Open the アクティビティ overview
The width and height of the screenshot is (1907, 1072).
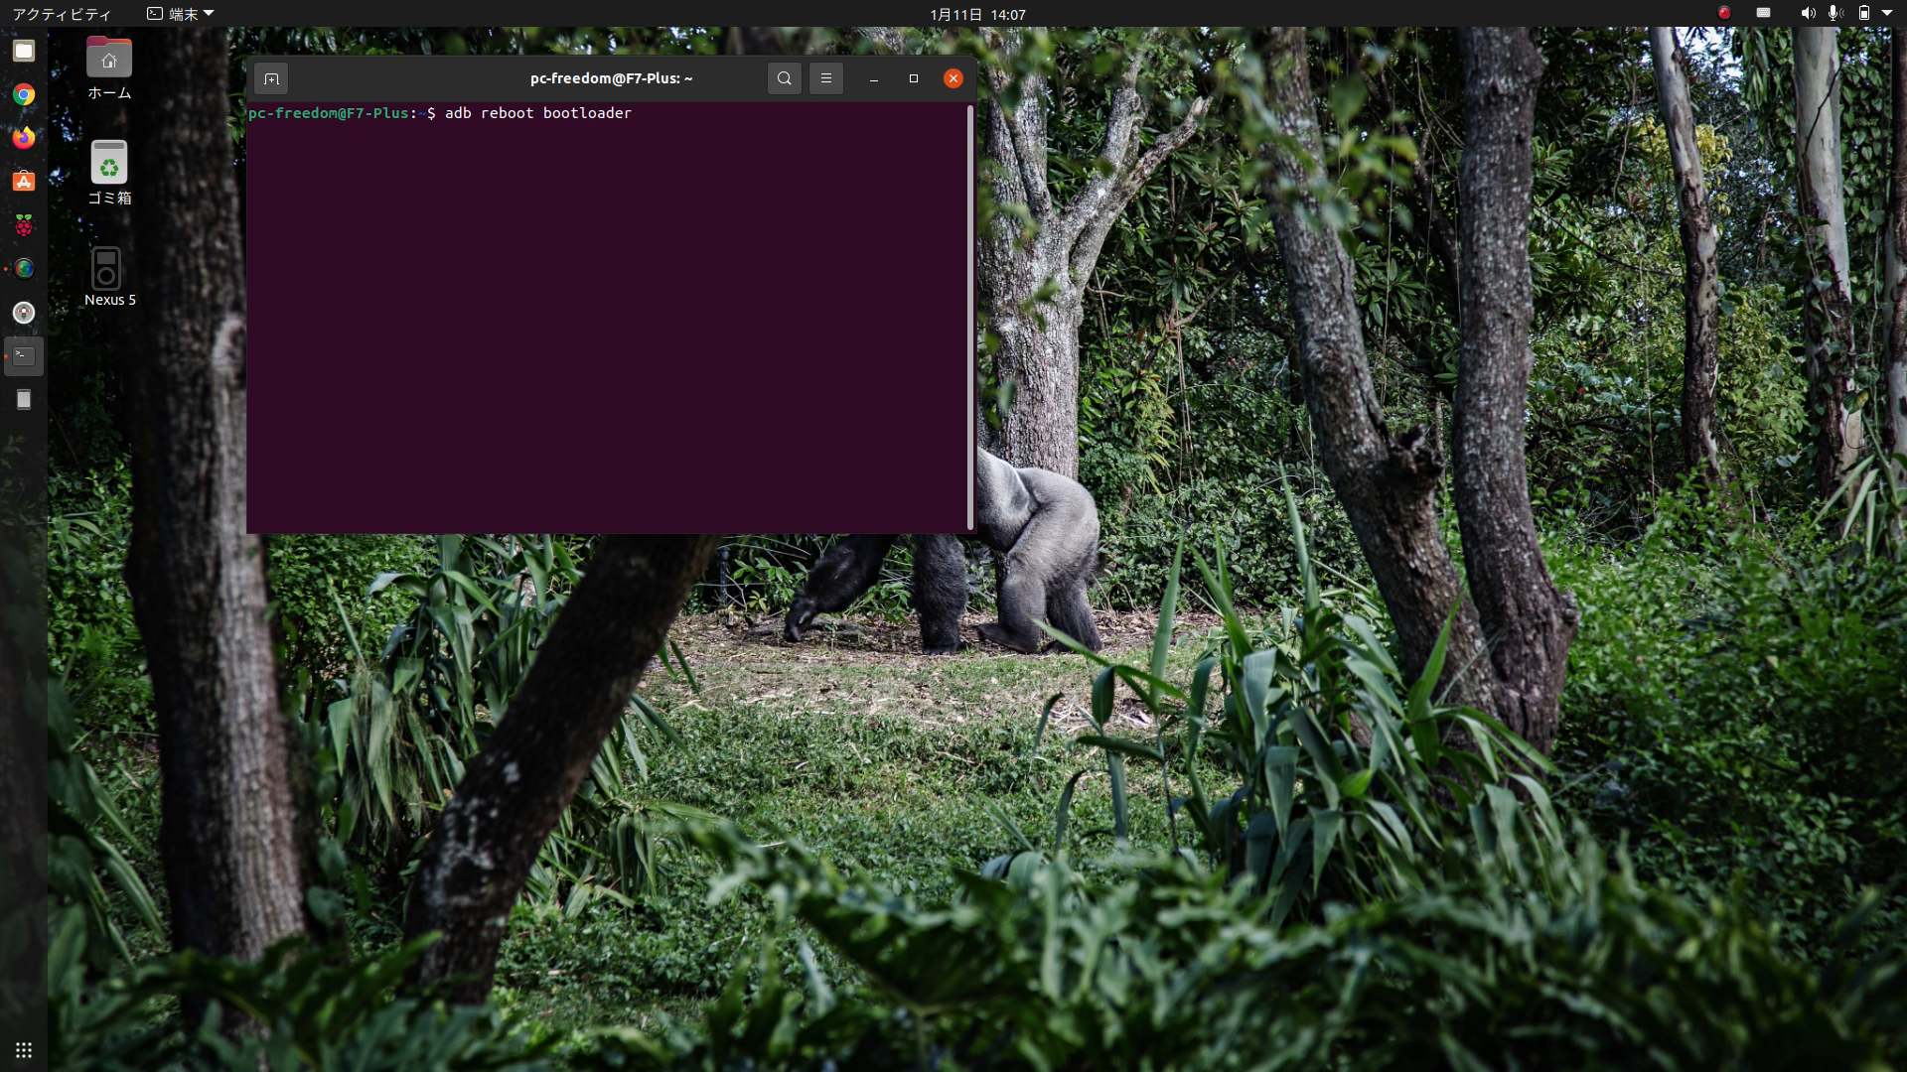62,14
